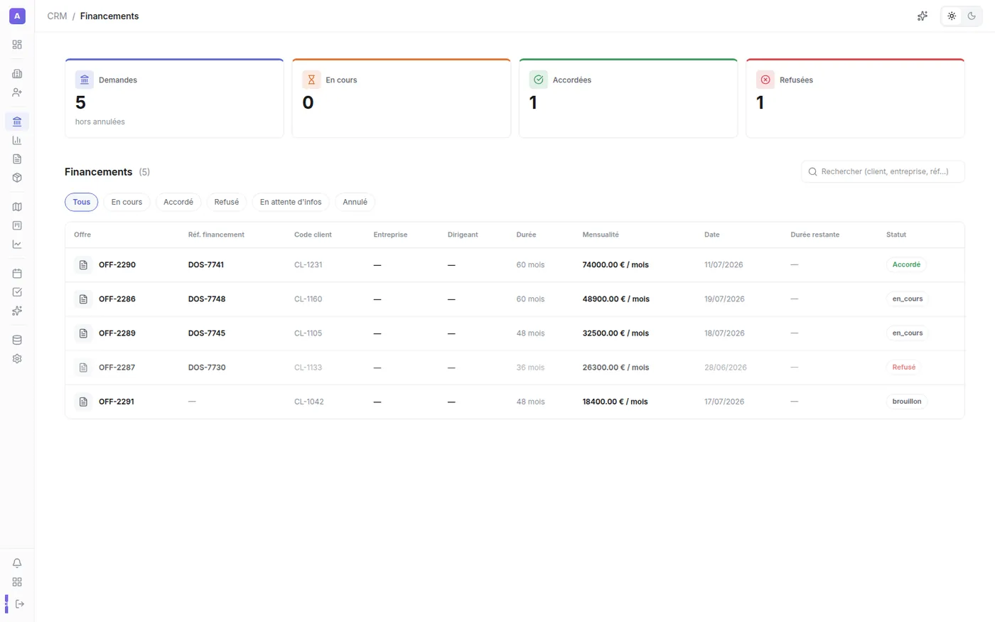This screenshot has width=995, height=622.
Task: Switch to dark mode moon toggle
Action: pyautogui.click(x=972, y=16)
